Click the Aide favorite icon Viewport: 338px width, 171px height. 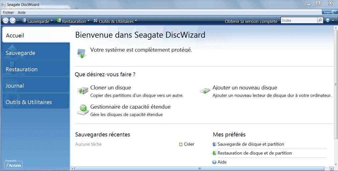(214, 162)
